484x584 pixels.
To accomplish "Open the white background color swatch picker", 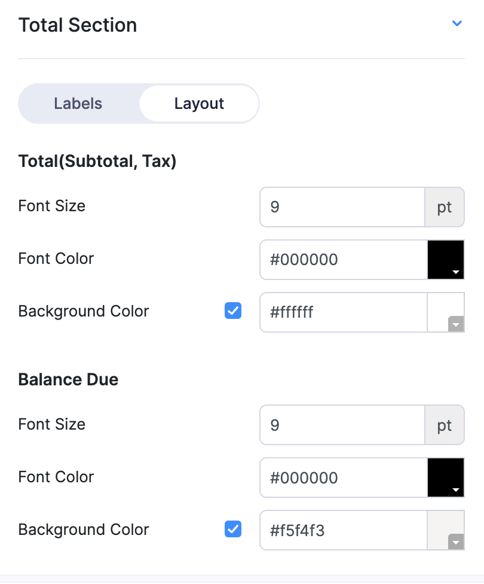I will (x=446, y=312).
